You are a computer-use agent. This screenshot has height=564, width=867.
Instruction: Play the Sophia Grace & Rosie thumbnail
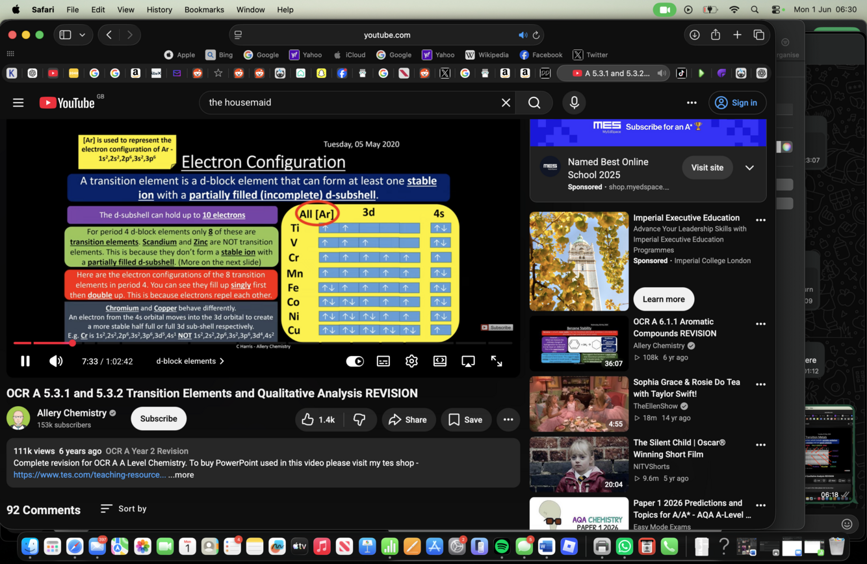click(x=579, y=404)
